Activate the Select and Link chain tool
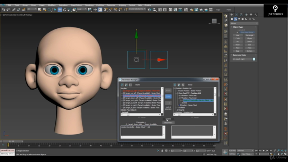 pyautogui.click(x=14, y=9)
